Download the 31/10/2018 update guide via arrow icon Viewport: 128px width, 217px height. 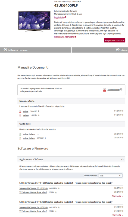pos(56,211)
